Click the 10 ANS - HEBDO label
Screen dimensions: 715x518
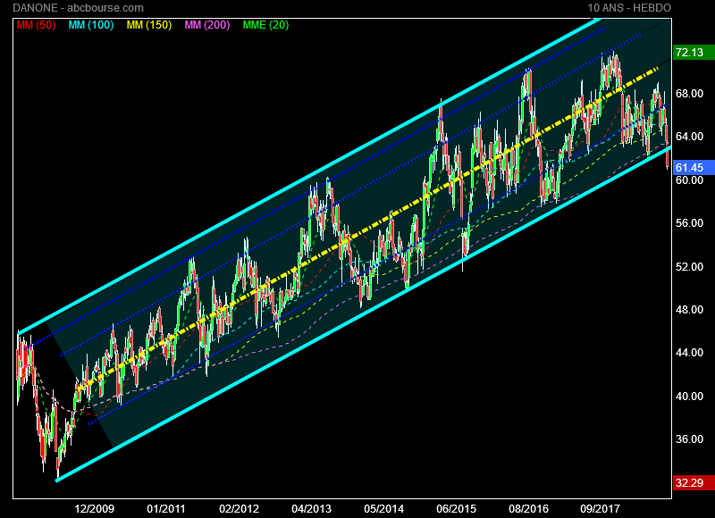pos(629,8)
